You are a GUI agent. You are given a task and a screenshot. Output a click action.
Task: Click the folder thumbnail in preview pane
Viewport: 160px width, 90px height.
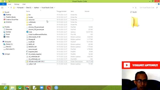pos(135,22)
